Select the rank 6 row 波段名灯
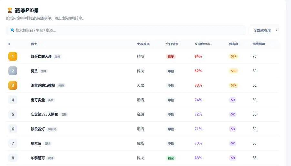This screenshot has height=166, width=291. click(143, 129)
